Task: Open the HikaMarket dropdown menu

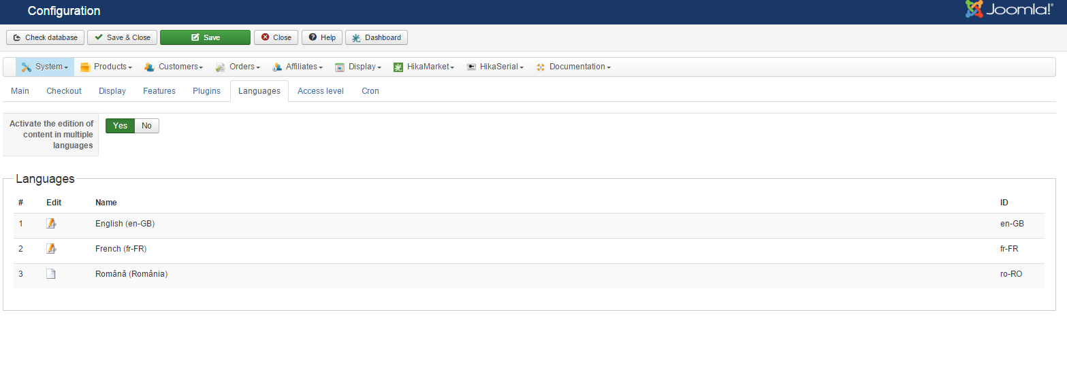Action: click(x=424, y=67)
